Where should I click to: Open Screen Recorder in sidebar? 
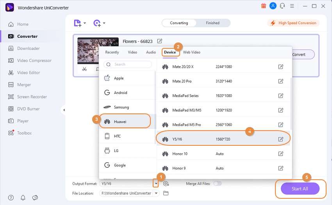(32, 97)
